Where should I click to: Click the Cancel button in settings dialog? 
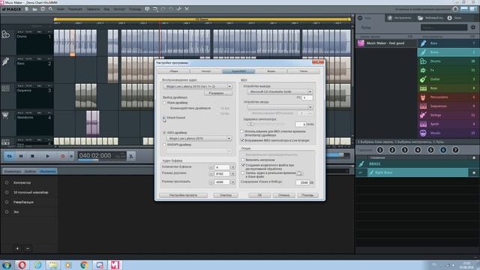pos(283,195)
